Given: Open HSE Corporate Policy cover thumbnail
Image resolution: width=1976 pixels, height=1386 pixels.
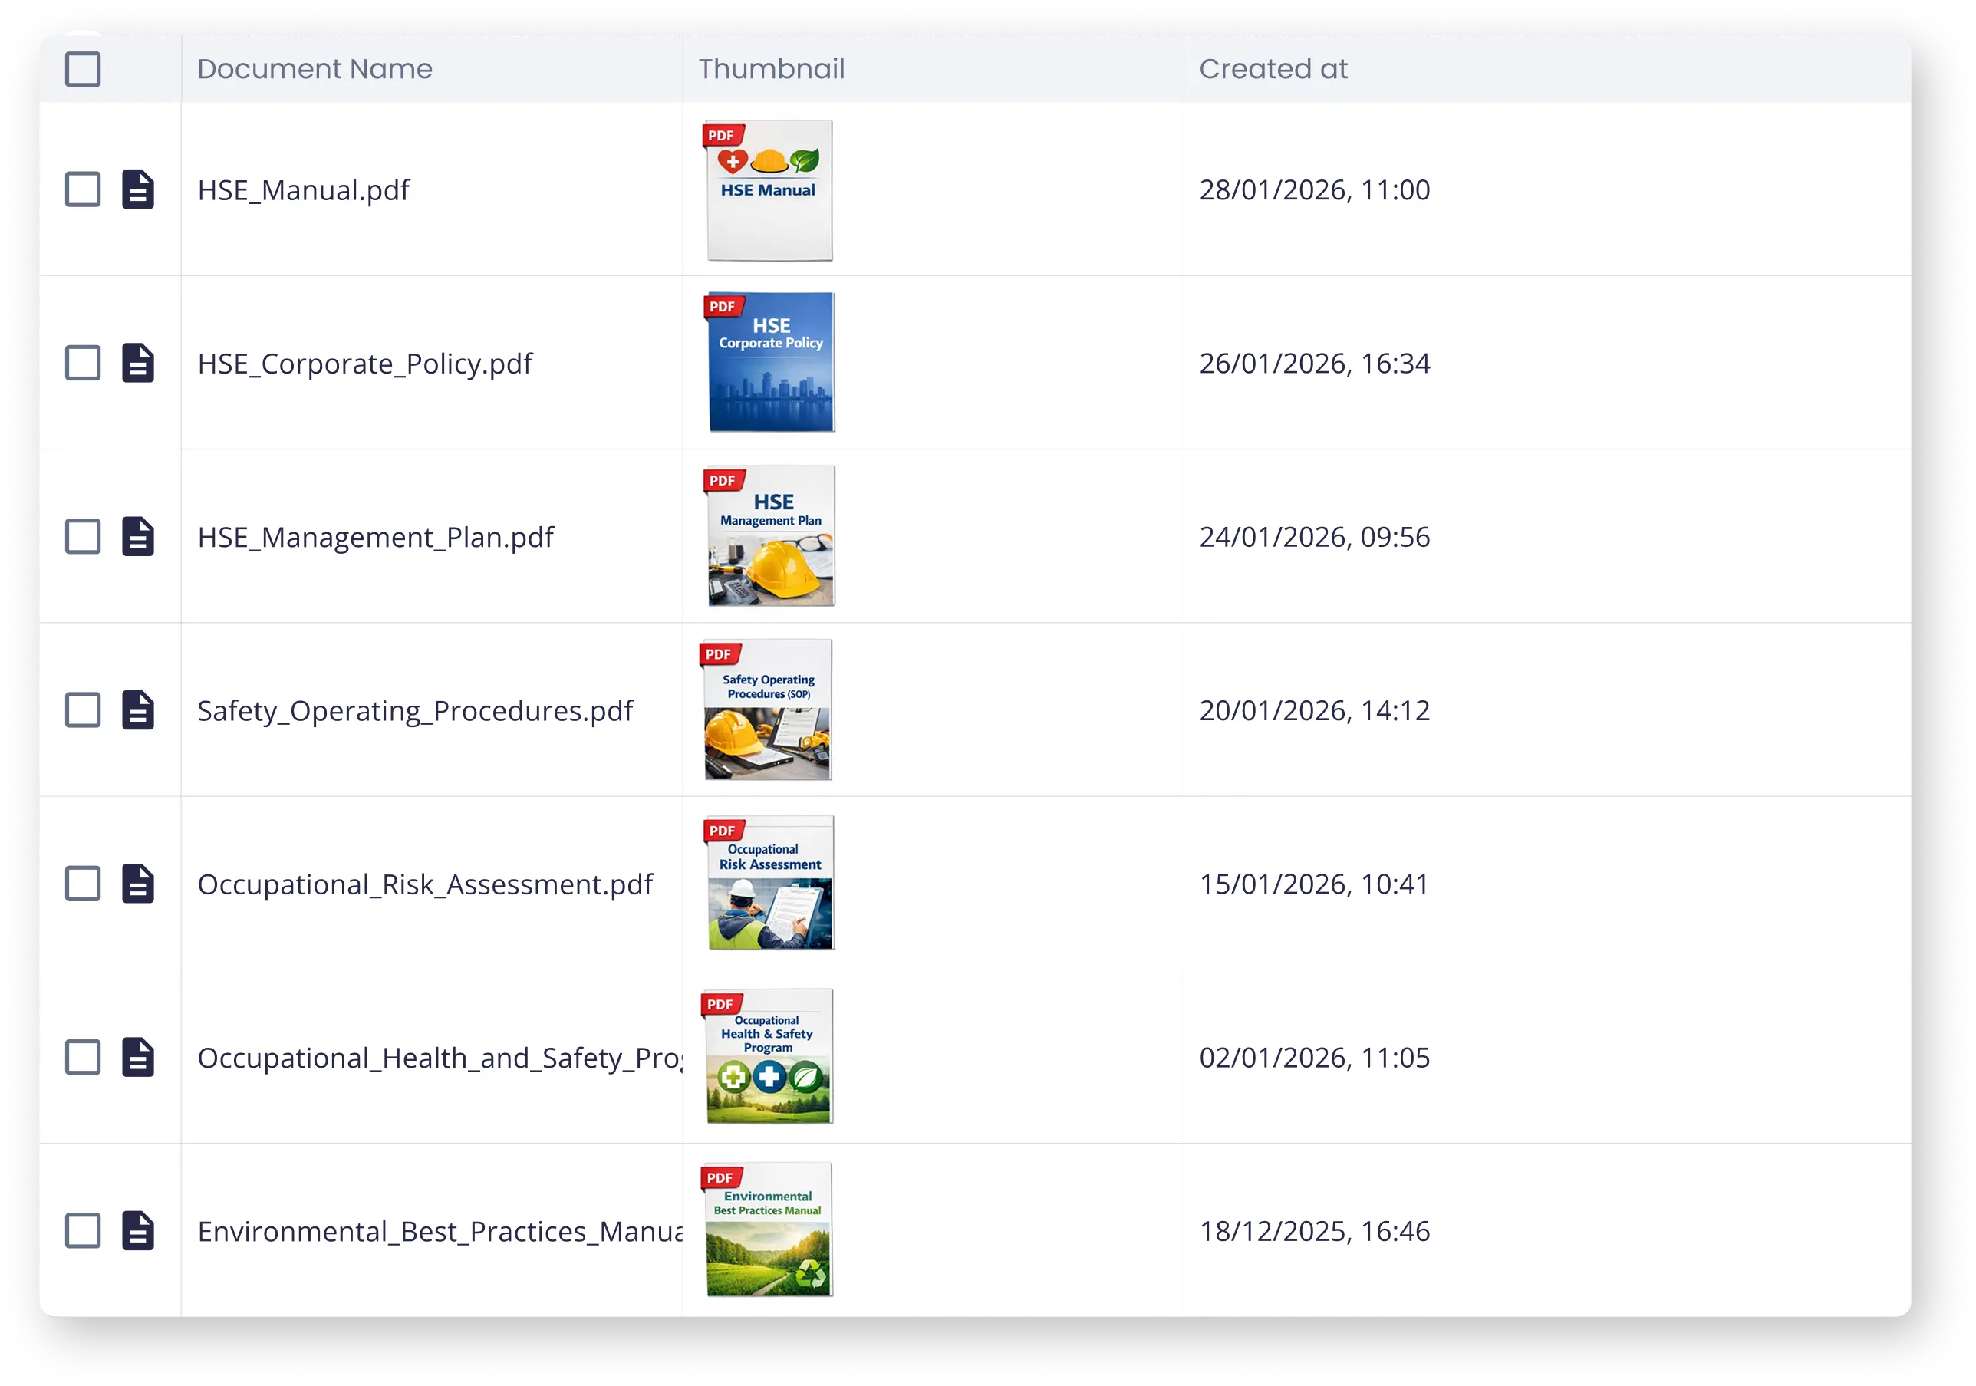Looking at the screenshot, I should point(770,362).
